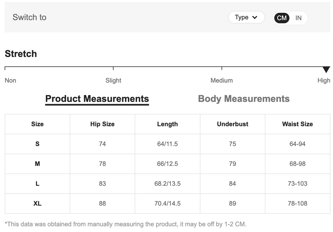The height and width of the screenshot is (232, 333).
Task: Select the S size row label
Action: [x=37, y=144]
